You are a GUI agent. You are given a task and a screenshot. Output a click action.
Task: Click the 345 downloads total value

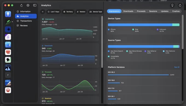click(43, 49)
